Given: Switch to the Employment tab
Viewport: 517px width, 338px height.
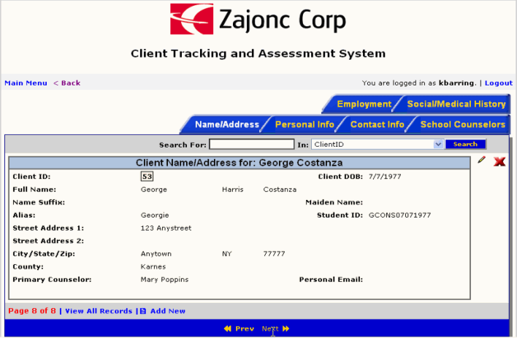Looking at the screenshot, I should (x=364, y=104).
